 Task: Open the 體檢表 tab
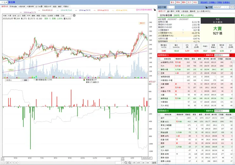(x=192, y=11)
